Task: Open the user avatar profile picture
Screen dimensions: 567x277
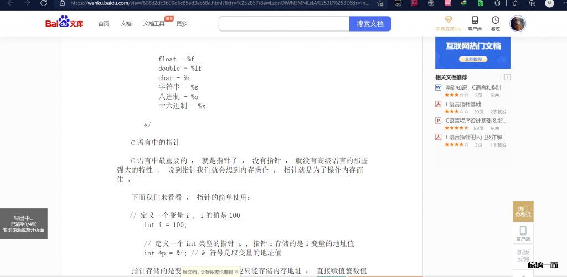Action: coord(517,24)
